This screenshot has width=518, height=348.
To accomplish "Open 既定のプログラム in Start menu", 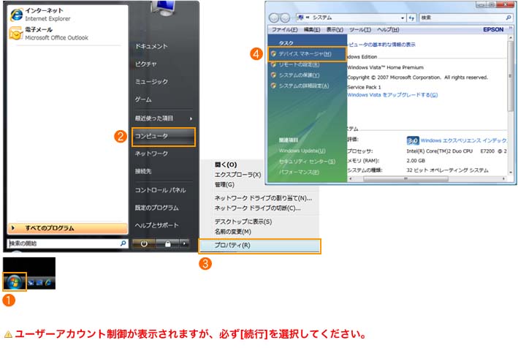I will pos(156,208).
